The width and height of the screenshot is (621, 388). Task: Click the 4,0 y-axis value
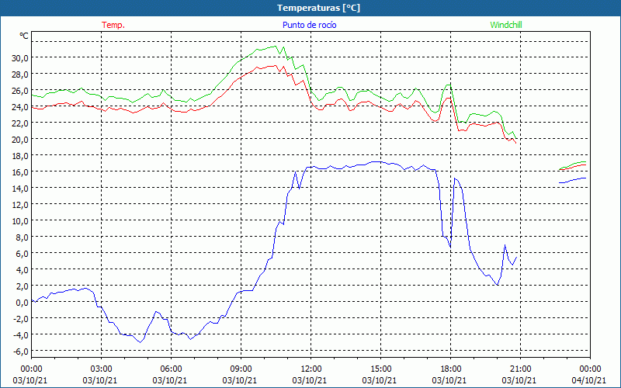22,269
